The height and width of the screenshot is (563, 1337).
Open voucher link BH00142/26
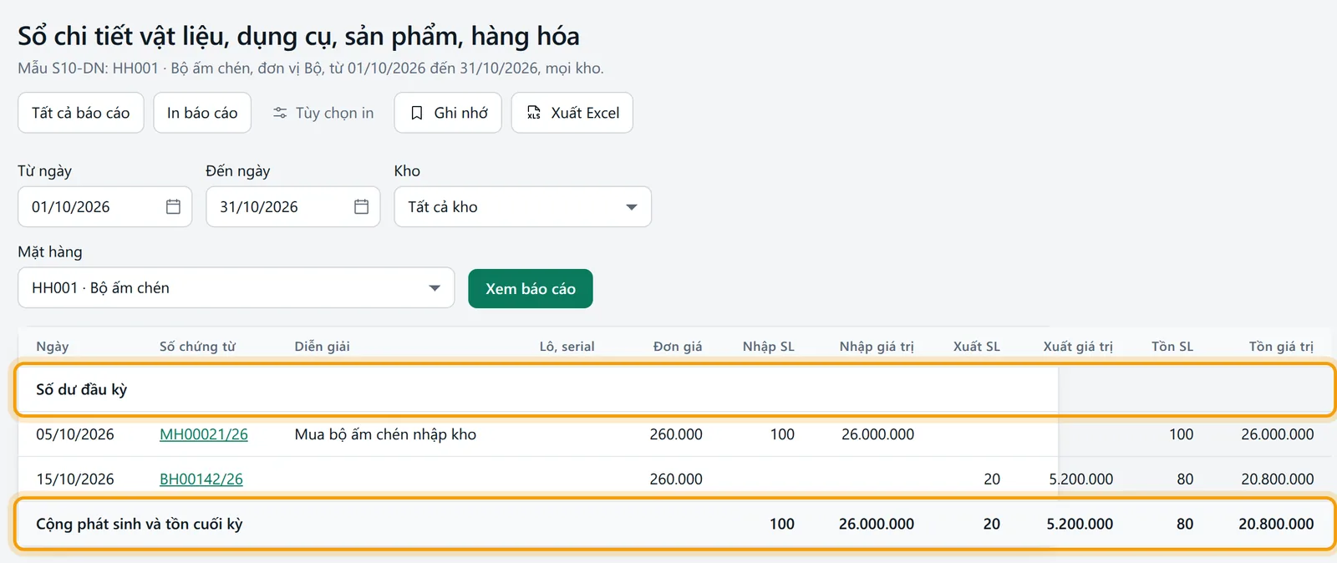201,479
